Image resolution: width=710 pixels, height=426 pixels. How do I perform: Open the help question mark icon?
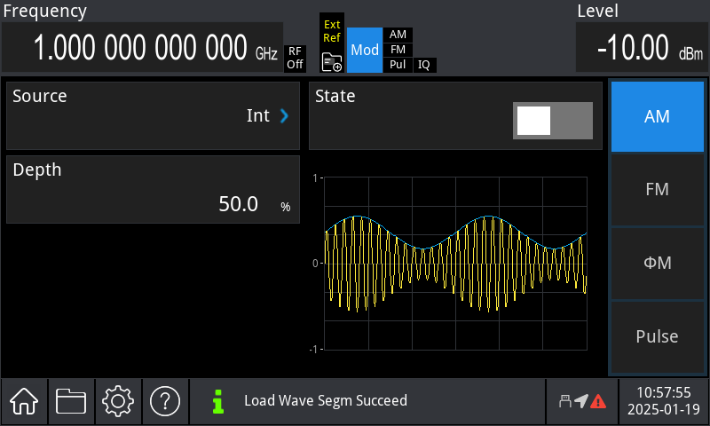pos(165,401)
